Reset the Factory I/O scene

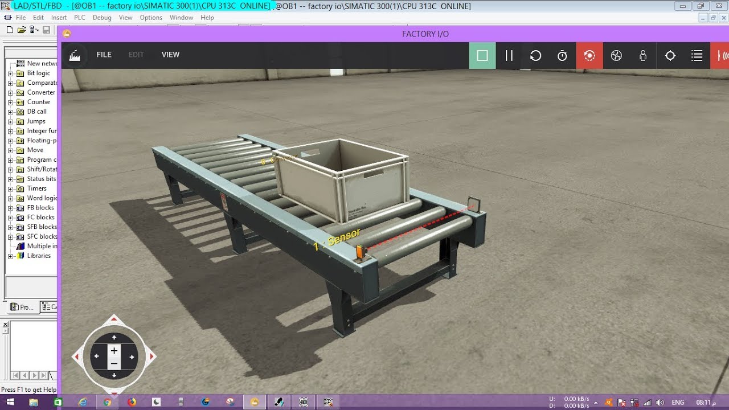535,55
